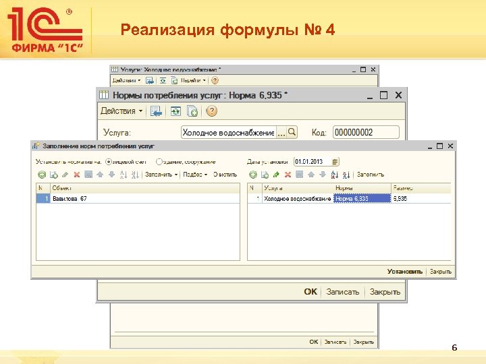The height and width of the screenshot is (364, 486).
Task: Open help in the Услуги window toolbar
Action: (x=215, y=80)
